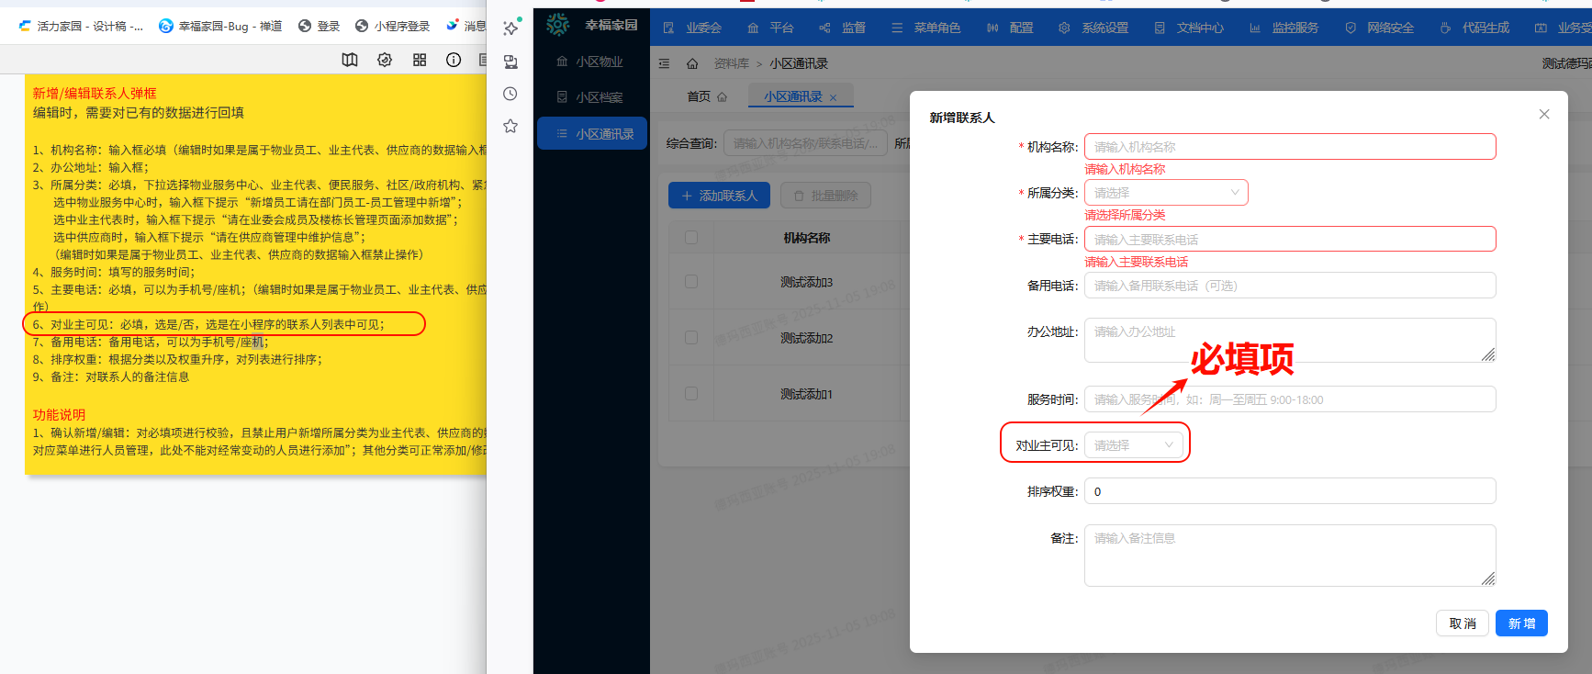This screenshot has height=674, width=1592.
Task: Click the breadcrumb home icon
Action: pos(692,63)
